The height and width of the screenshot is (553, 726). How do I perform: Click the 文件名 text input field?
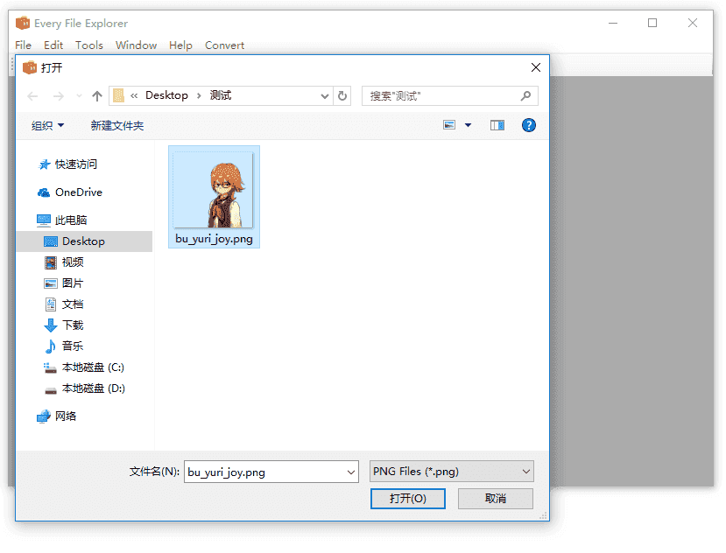click(264, 472)
